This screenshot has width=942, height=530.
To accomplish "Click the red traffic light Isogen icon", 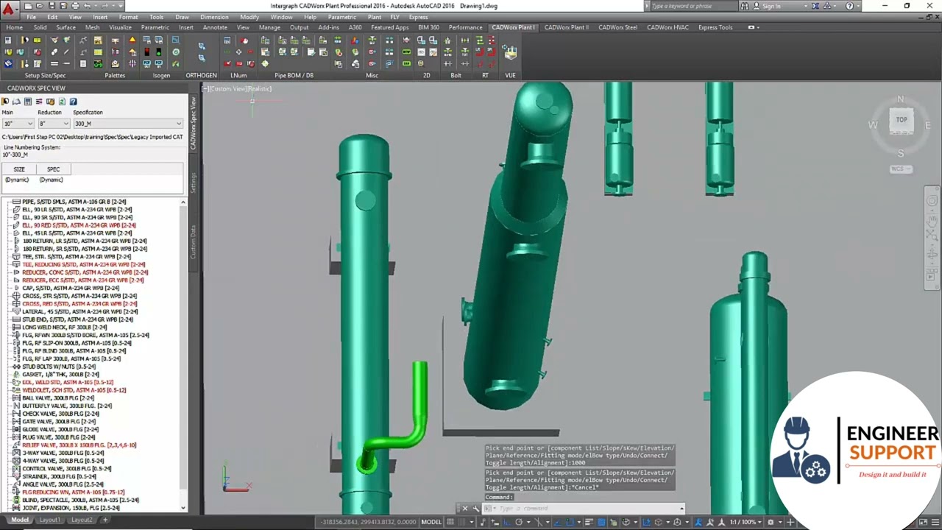I will (147, 52).
